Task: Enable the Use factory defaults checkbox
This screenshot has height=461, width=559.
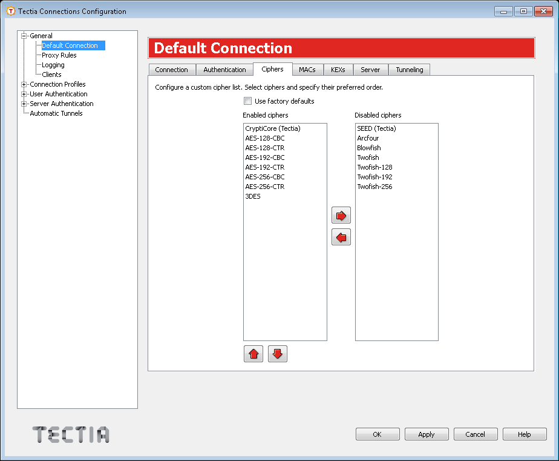Action: coord(247,101)
